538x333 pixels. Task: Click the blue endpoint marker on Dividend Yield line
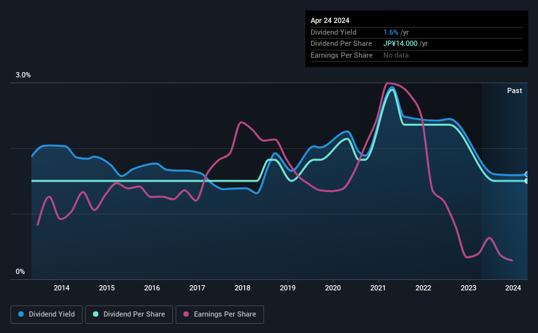[527, 174]
